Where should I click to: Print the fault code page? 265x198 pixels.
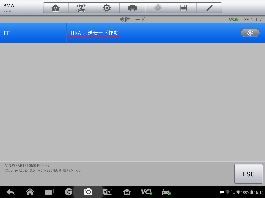coord(132,8)
